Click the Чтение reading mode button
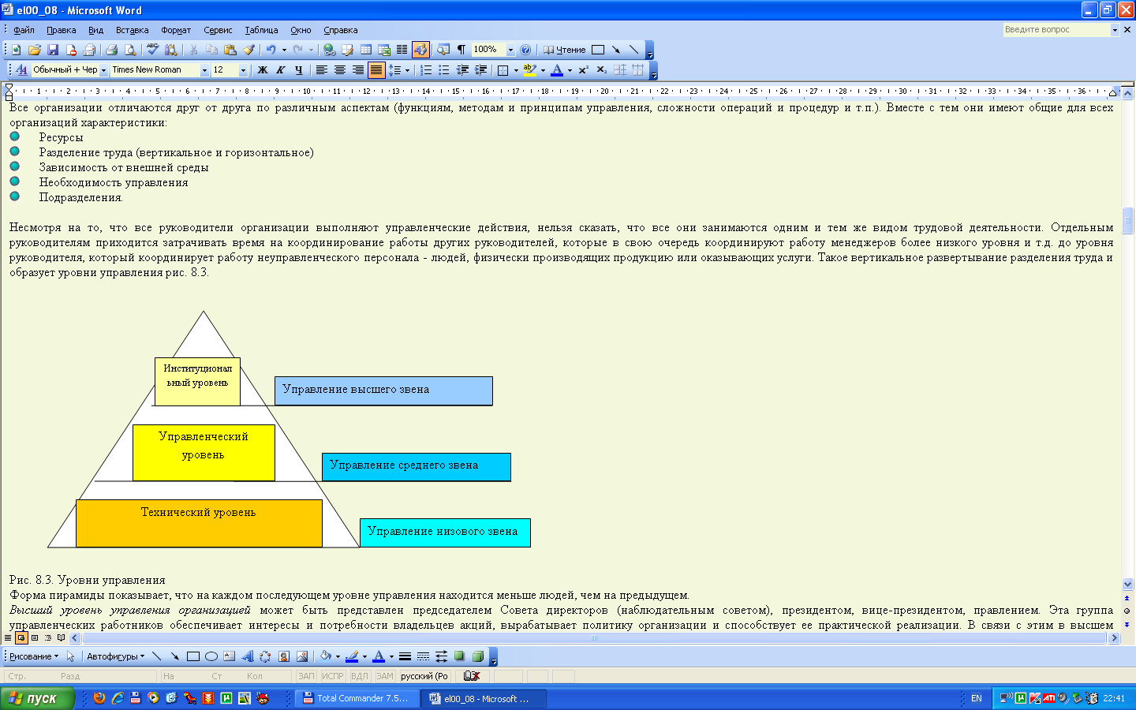1136x710 pixels. (564, 50)
